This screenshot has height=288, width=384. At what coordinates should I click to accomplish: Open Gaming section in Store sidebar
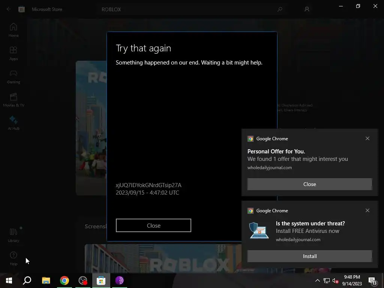pos(13,76)
